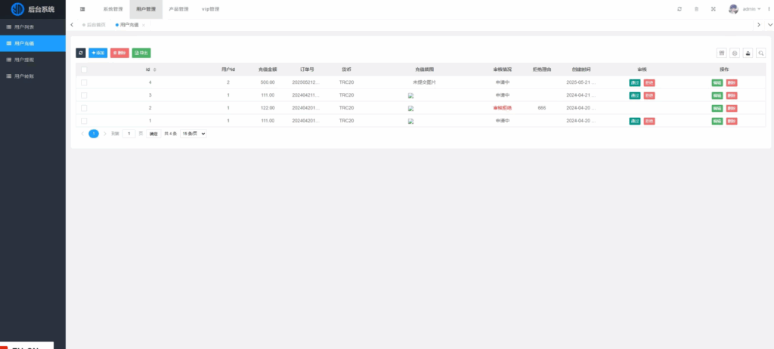The image size is (774, 349).
Task: Open the column filter grid icon
Action: click(722, 54)
